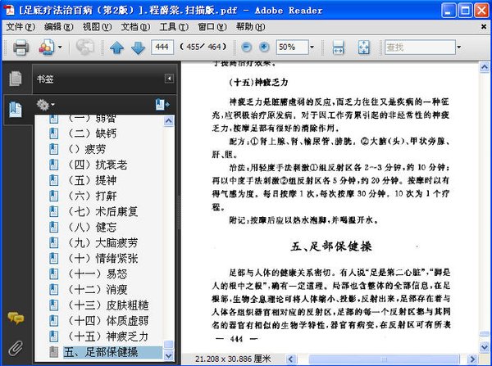492x366 pixels.
Task: Toggle the Bookmarks panel sidebar button
Action: coord(16,110)
